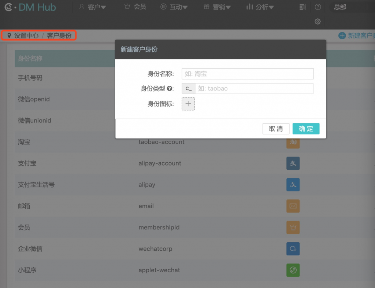The height and width of the screenshot is (288, 375).
Task: Click the Alipay account blue icon
Action: point(293,163)
